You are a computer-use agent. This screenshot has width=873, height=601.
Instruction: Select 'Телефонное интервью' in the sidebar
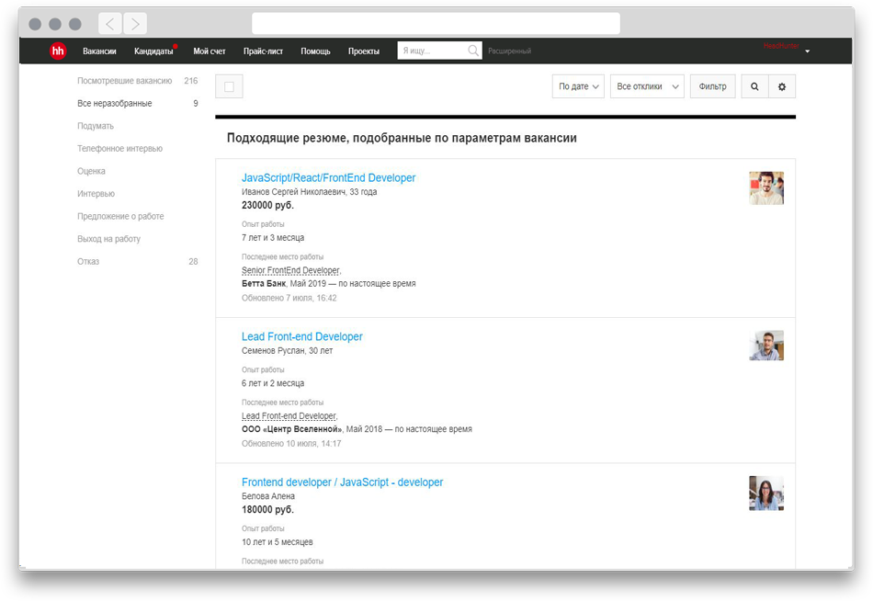pyautogui.click(x=119, y=149)
